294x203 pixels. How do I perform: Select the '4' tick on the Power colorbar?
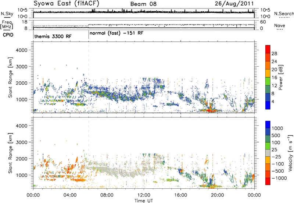pyautogui.click(x=273, y=101)
